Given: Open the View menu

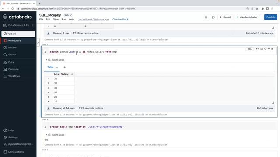Looking at the screenshot, I should (56, 19).
